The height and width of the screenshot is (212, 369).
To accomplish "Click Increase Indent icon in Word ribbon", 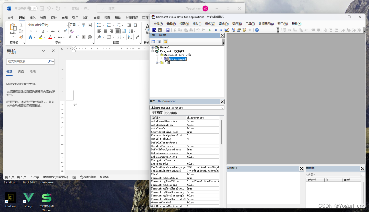I will click(135, 25).
